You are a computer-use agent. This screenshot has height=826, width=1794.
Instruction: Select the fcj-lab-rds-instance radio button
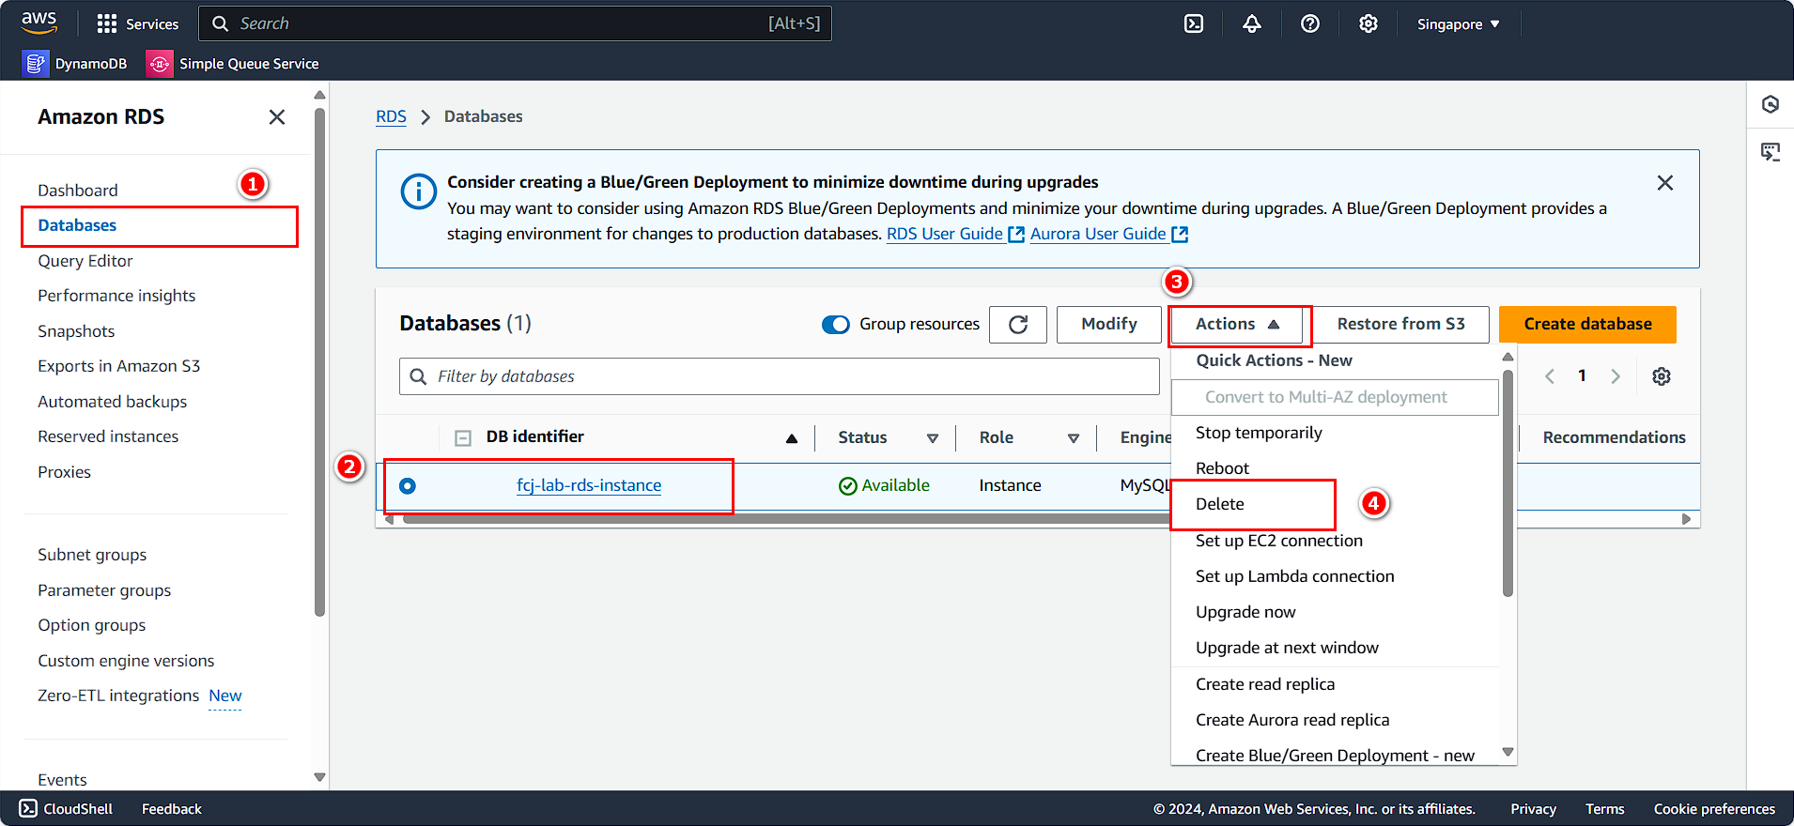point(408,486)
